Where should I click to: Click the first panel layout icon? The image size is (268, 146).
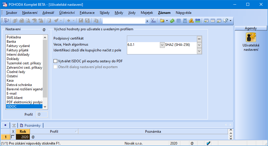click(x=206, y=21)
